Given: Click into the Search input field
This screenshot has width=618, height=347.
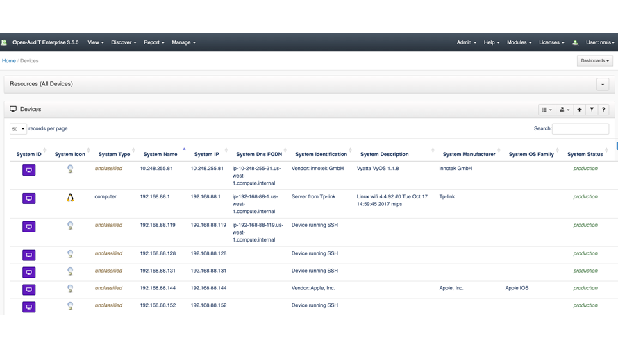Looking at the screenshot, I should (581, 129).
